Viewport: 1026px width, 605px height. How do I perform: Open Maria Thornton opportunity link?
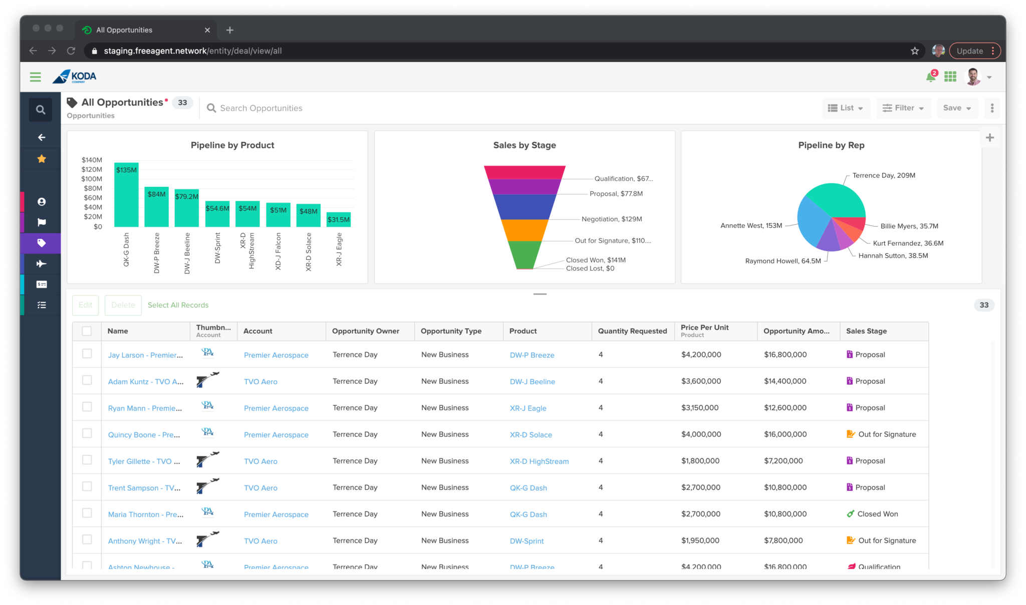coord(145,514)
